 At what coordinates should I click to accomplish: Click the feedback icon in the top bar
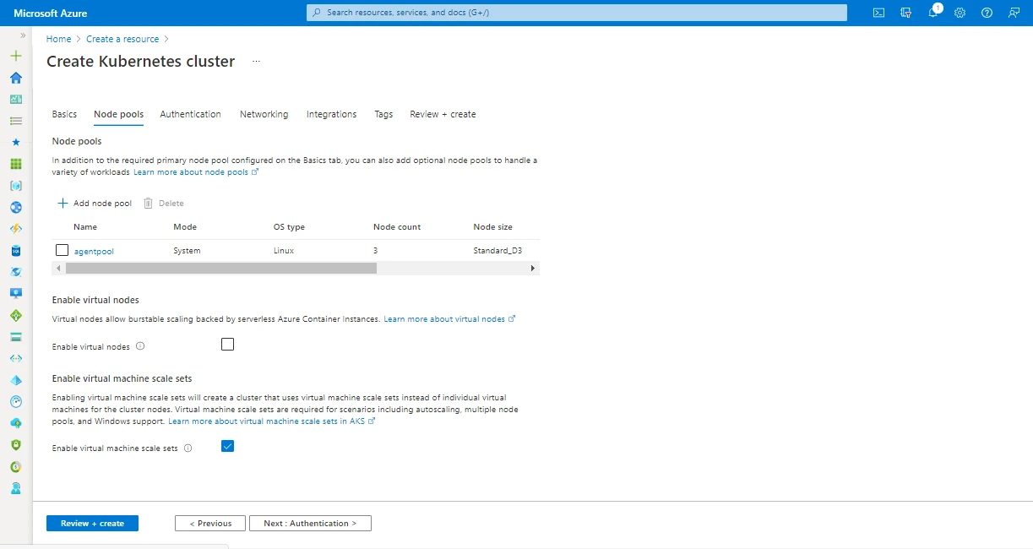[1014, 12]
